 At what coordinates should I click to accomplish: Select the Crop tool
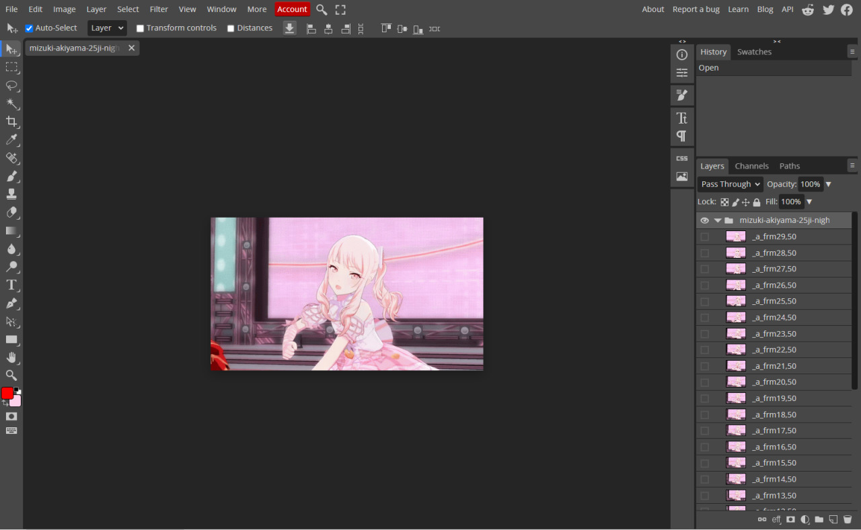(11, 122)
